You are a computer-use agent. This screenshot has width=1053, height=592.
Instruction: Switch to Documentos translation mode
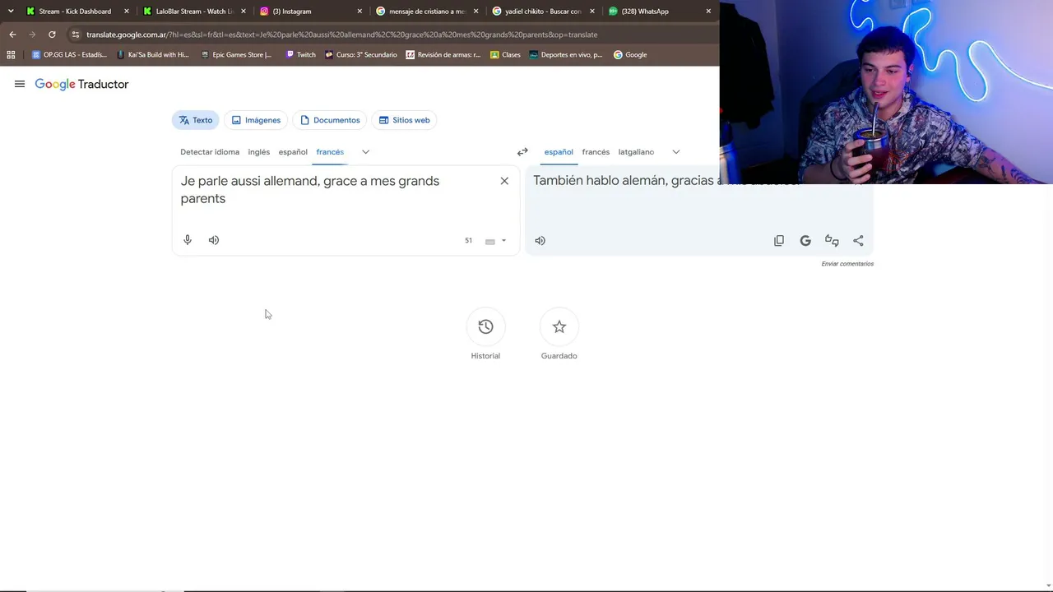click(330, 120)
